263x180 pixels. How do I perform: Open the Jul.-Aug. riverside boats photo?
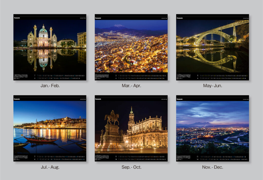coord(50,127)
